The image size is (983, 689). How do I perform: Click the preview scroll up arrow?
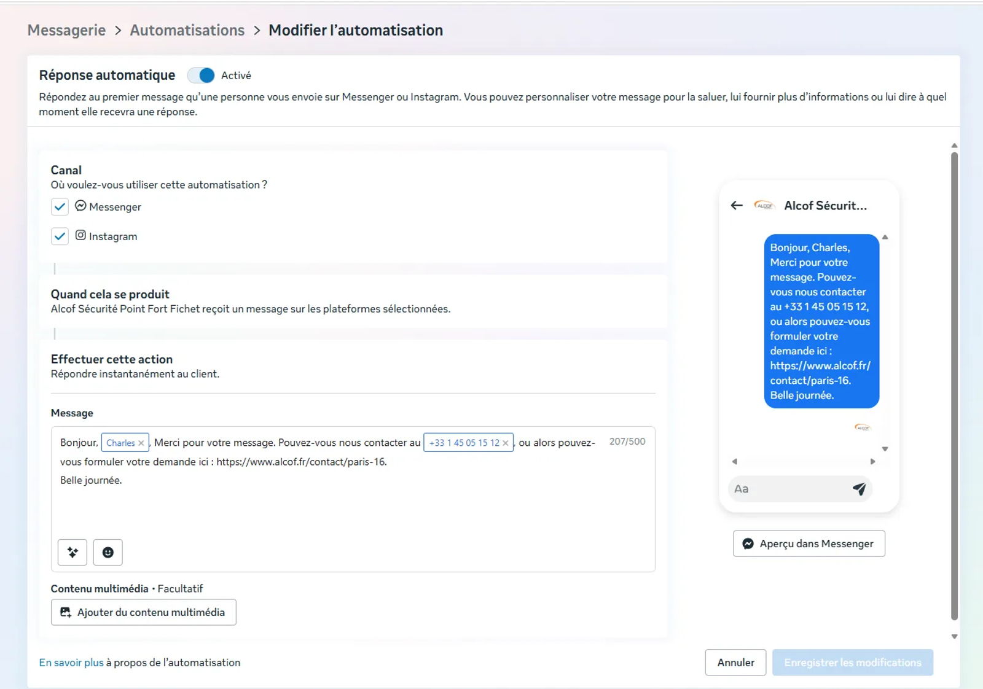click(x=885, y=237)
